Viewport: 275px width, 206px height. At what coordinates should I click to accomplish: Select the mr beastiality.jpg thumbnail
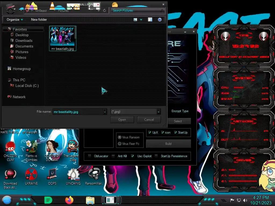pyautogui.click(x=63, y=38)
